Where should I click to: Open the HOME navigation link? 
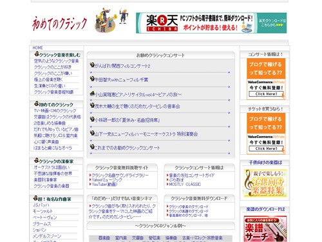coord(38,48)
